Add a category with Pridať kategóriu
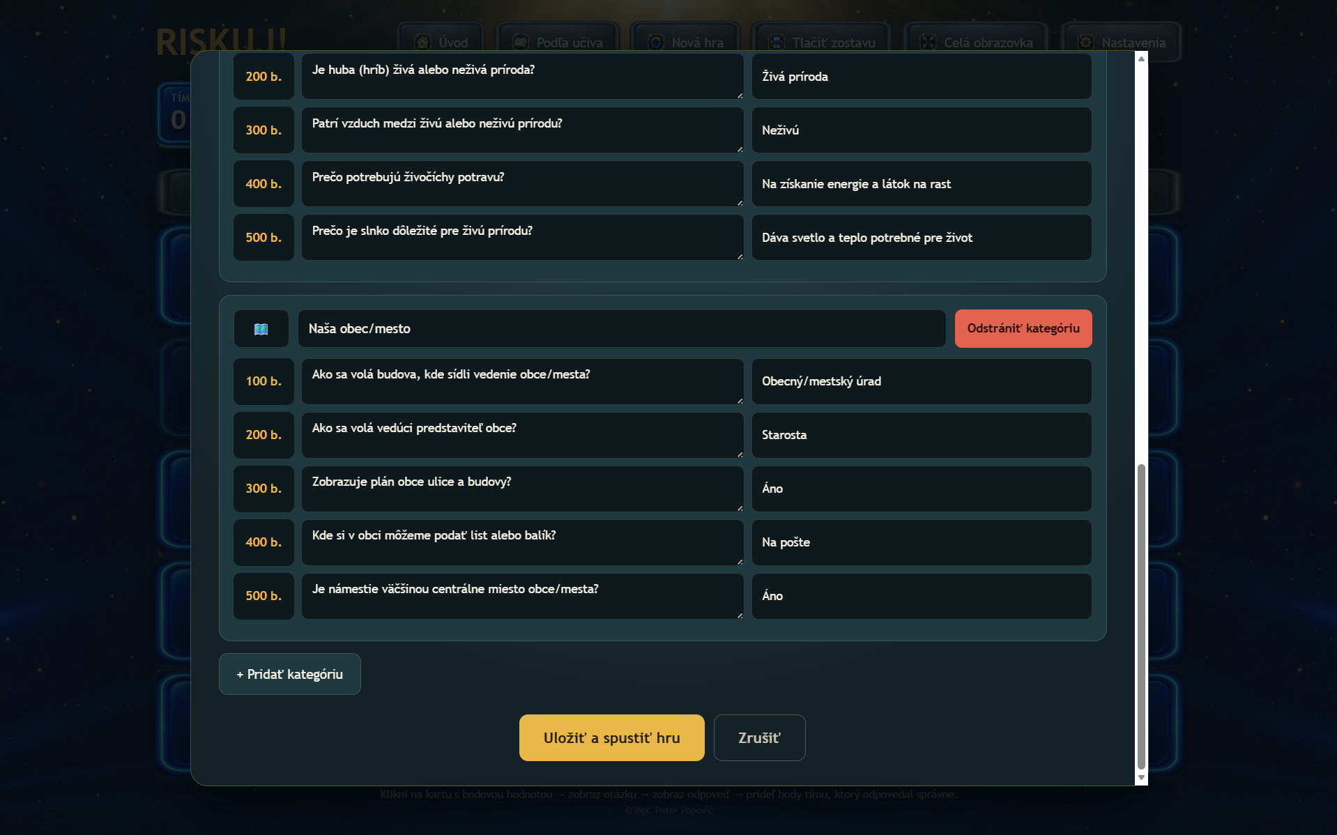This screenshot has height=835, width=1337. pyautogui.click(x=290, y=674)
